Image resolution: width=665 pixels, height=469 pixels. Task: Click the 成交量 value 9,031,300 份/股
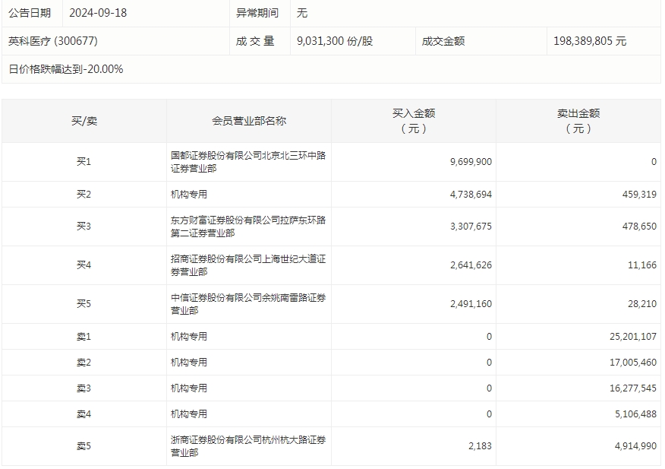pos(335,41)
